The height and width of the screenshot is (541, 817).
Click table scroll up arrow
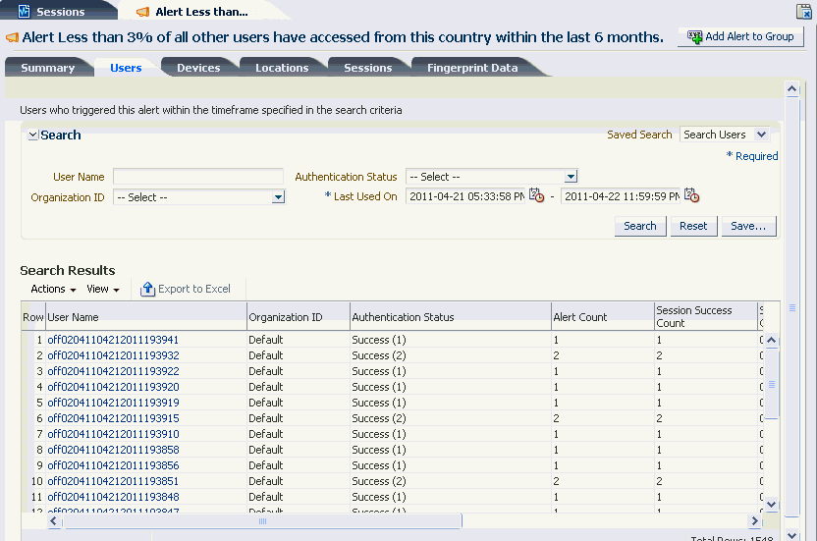point(772,341)
